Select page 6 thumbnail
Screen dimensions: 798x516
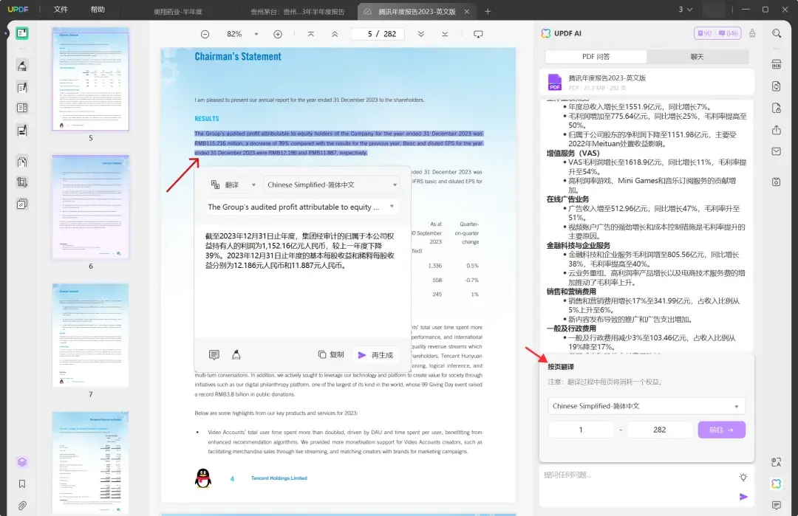click(x=91, y=207)
